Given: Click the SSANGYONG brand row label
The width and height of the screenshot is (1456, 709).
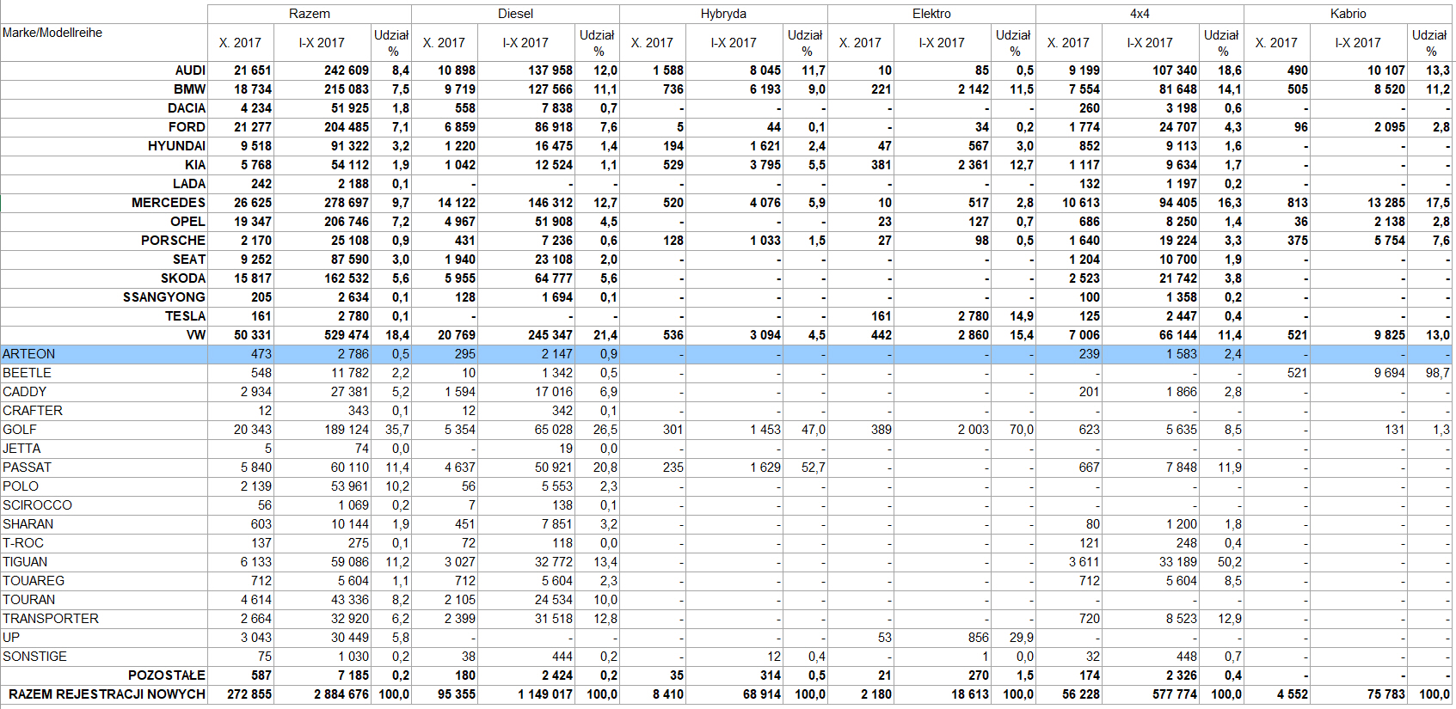Looking at the screenshot, I should (163, 297).
